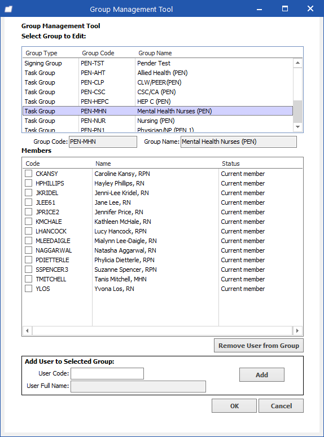Click the window icon in the title bar
This screenshot has width=324, height=437.
click(x=8, y=9)
